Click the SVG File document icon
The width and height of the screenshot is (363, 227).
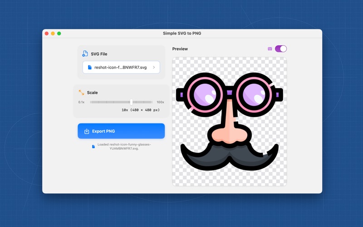click(x=85, y=54)
